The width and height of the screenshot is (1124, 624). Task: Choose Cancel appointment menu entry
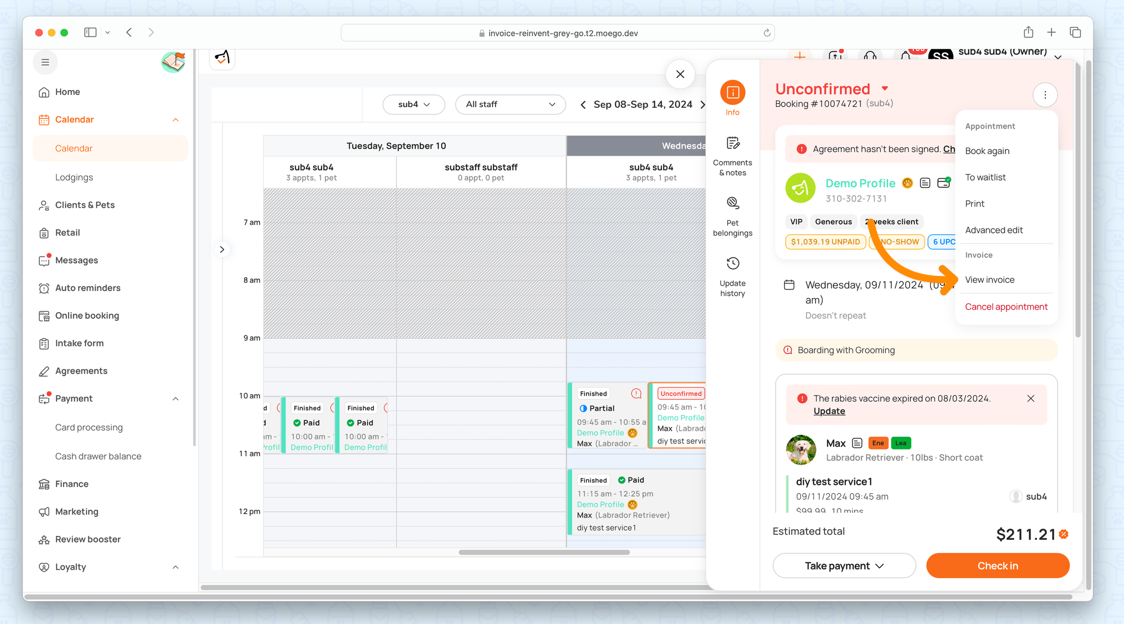click(1006, 307)
